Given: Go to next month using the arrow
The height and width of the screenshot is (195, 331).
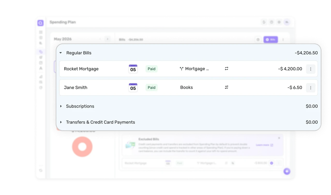Looking at the screenshot, I should point(107,39).
